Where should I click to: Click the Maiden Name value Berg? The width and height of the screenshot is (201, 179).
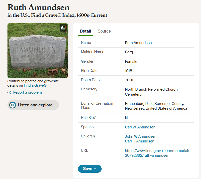click(x=129, y=52)
